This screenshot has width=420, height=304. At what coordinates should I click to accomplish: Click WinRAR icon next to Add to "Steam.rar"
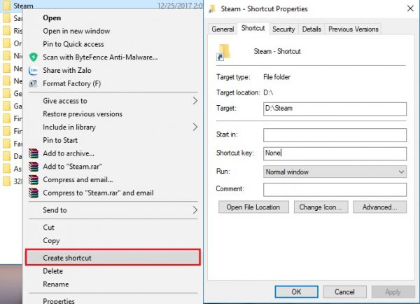pyautogui.click(x=34, y=167)
